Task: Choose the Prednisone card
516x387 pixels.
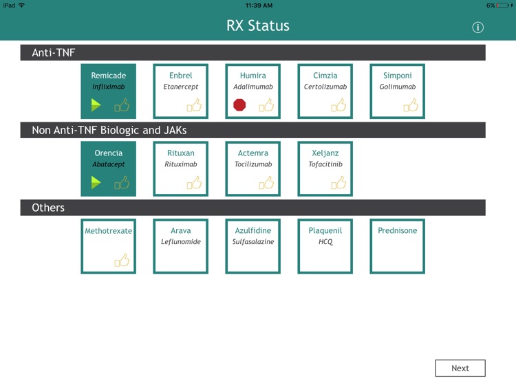Action: tap(397, 246)
